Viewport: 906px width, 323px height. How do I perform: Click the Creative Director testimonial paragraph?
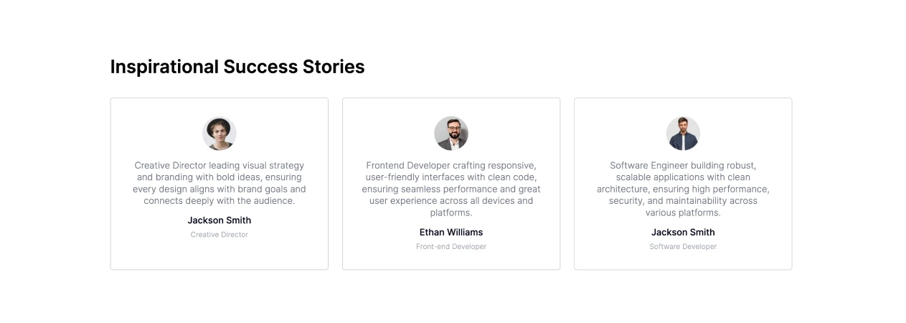pyautogui.click(x=220, y=183)
